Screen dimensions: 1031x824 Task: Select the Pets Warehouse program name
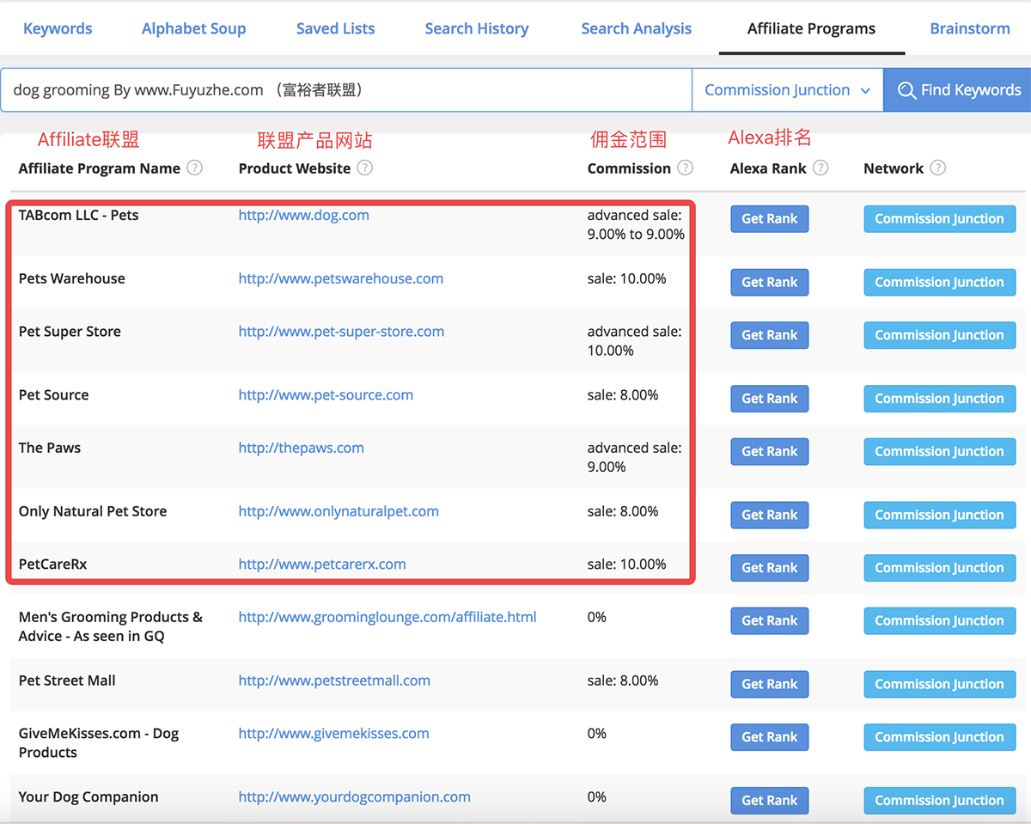pyautogui.click(x=71, y=278)
